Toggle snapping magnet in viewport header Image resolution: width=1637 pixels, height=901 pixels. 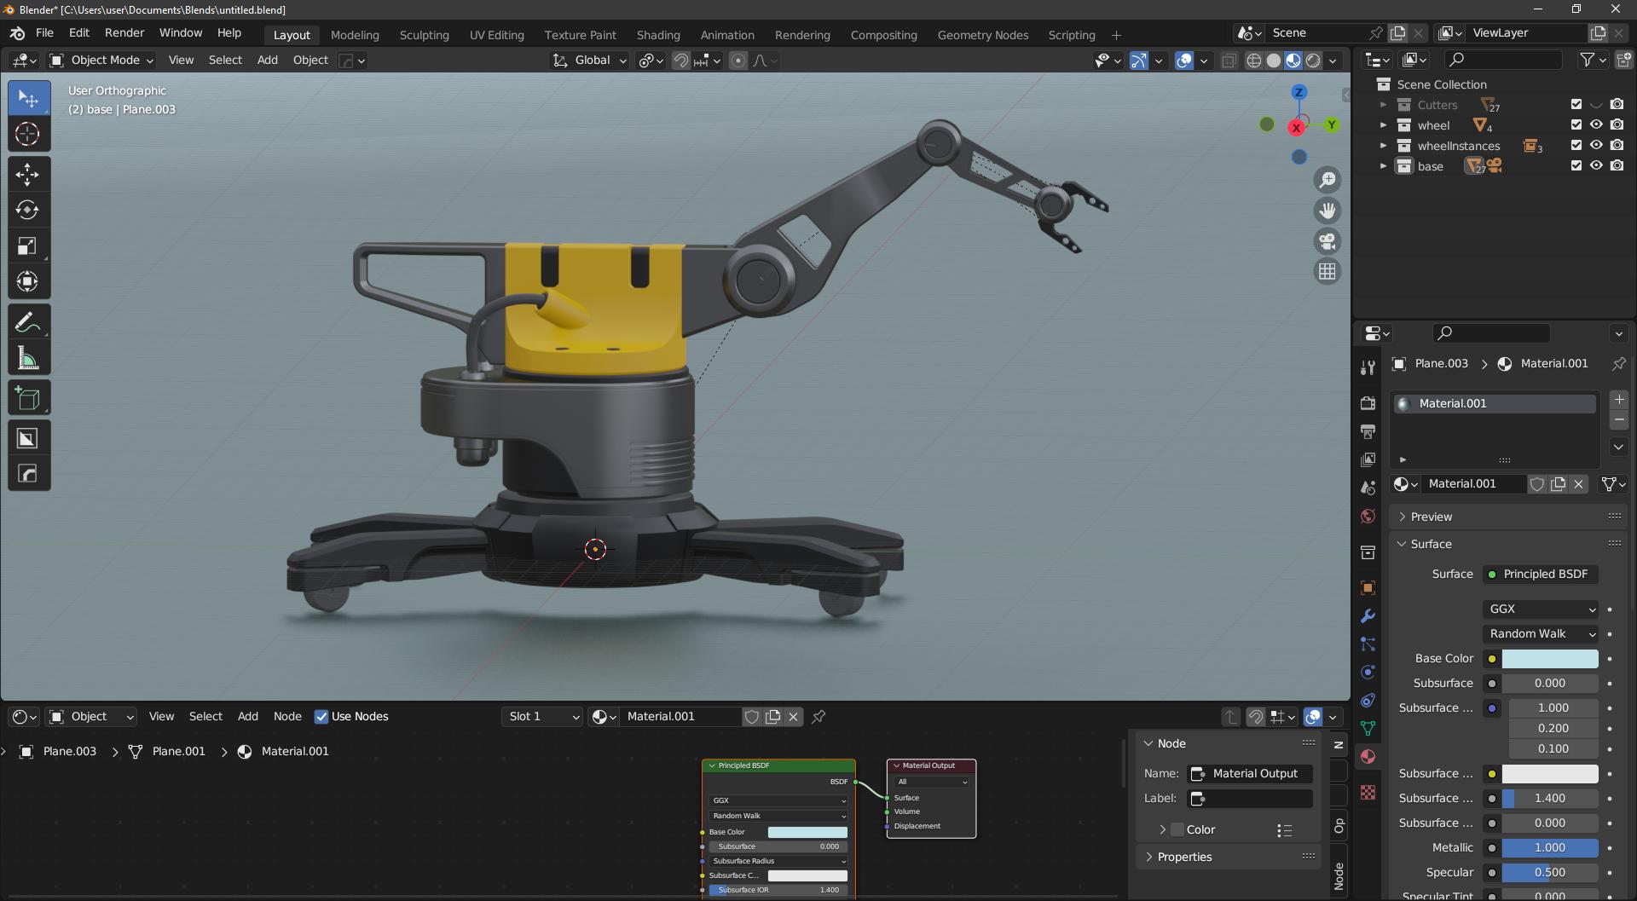[x=680, y=61]
